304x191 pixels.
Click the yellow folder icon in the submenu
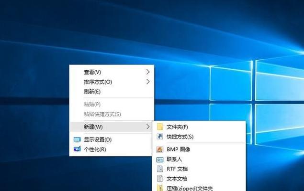[160, 127]
